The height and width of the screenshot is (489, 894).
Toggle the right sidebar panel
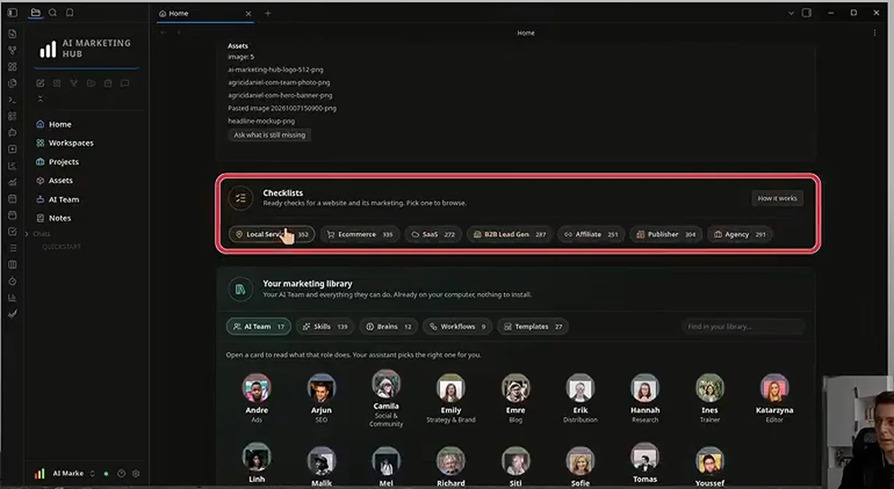click(x=807, y=13)
